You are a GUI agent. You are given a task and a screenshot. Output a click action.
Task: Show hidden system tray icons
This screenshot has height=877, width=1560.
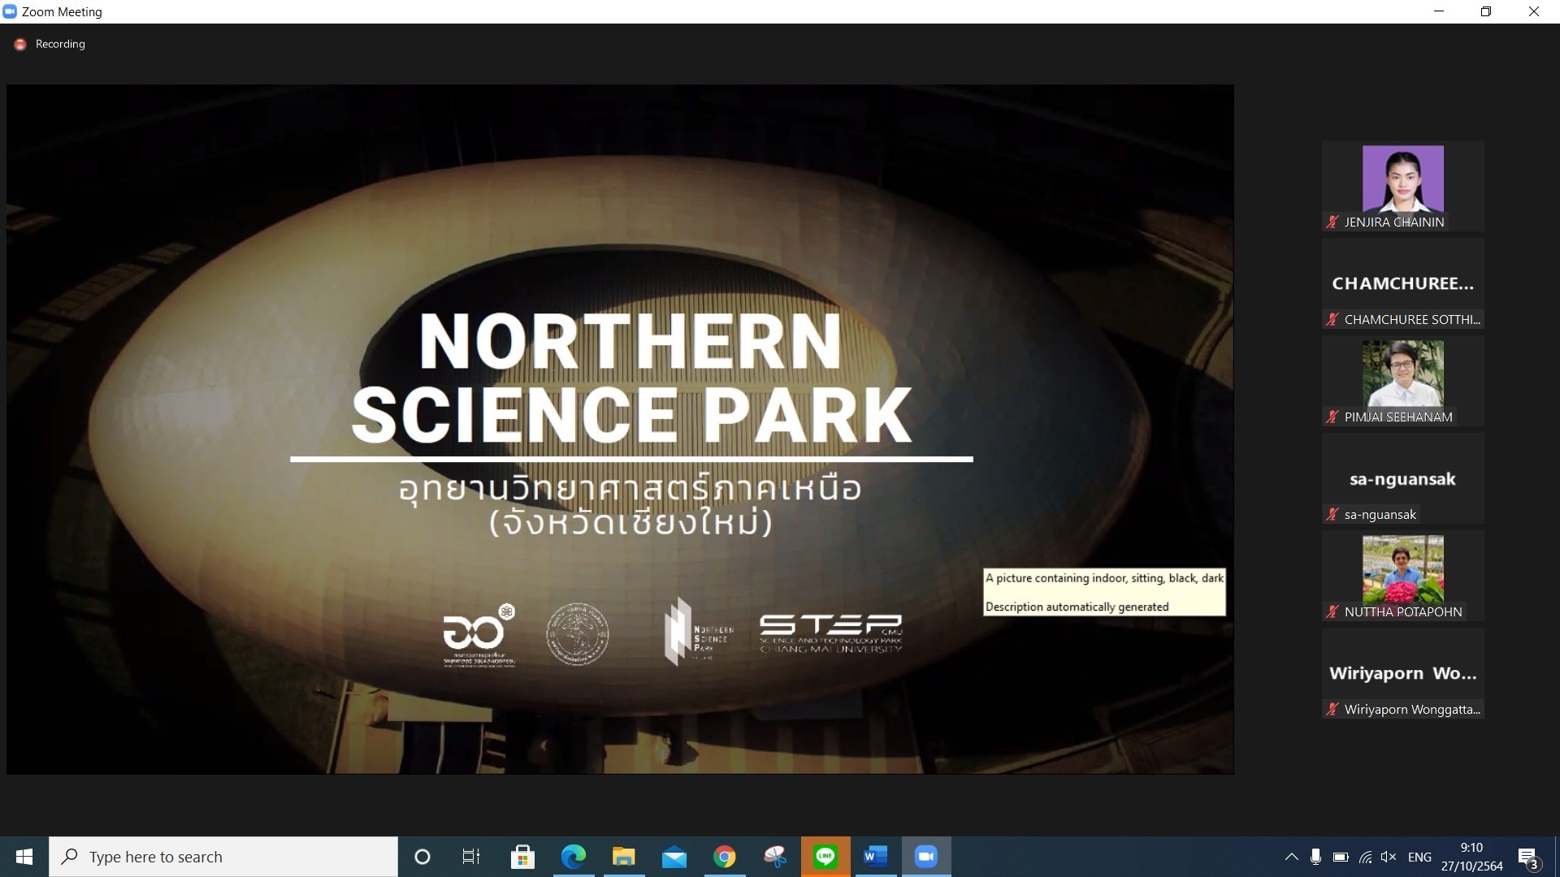pyautogui.click(x=1291, y=857)
